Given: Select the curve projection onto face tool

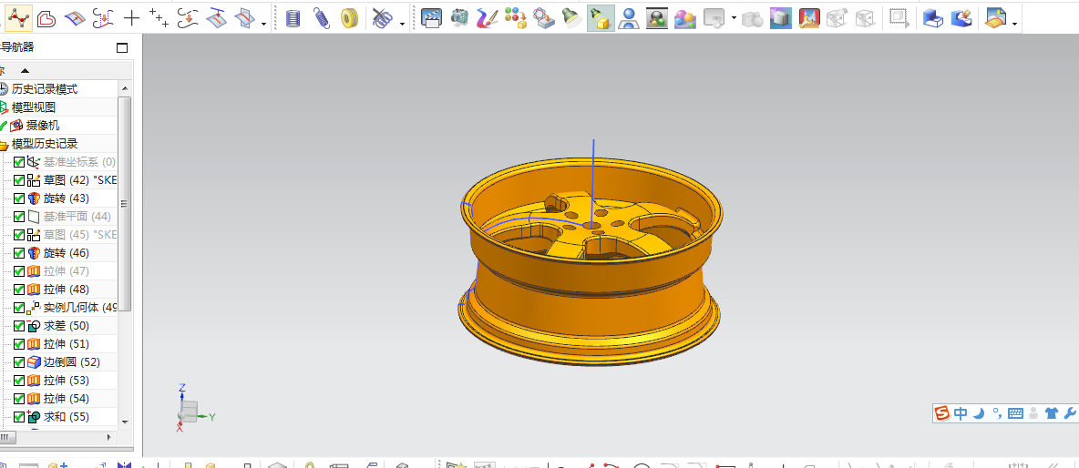Looking at the screenshot, I should point(216,18).
